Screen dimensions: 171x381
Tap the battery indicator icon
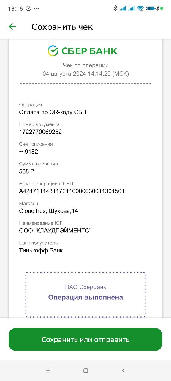(151, 8)
